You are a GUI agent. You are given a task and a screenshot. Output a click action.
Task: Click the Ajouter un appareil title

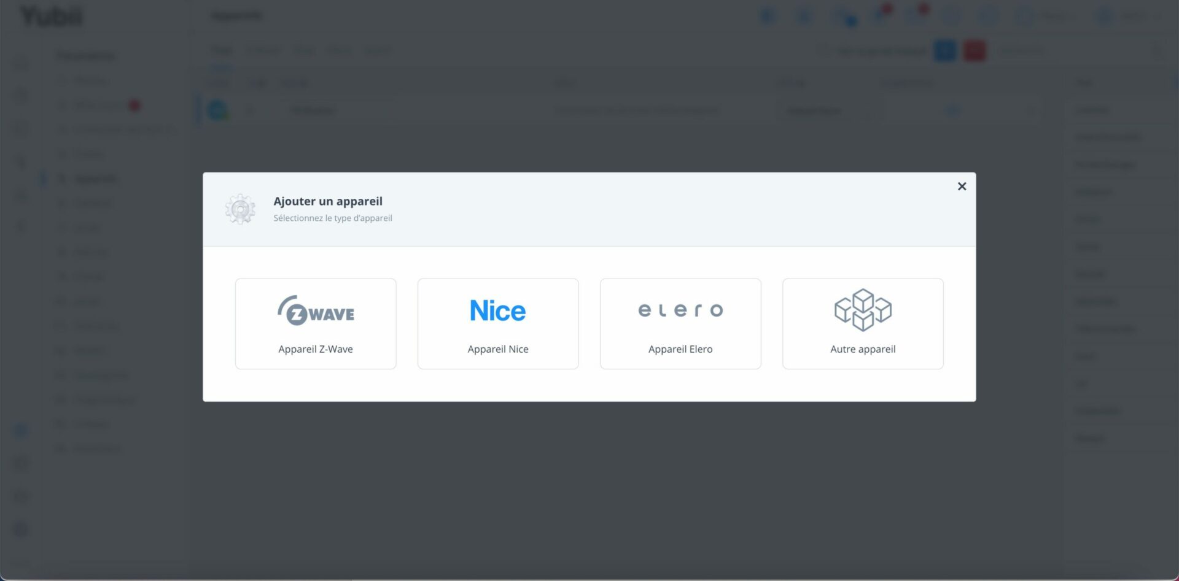click(327, 201)
